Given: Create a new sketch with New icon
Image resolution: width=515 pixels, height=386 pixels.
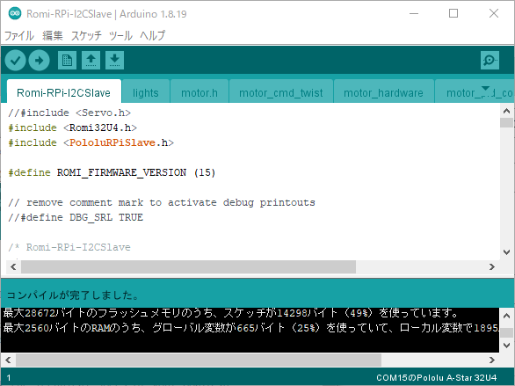Looking at the screenshot, I should click(x=67, y=60).
